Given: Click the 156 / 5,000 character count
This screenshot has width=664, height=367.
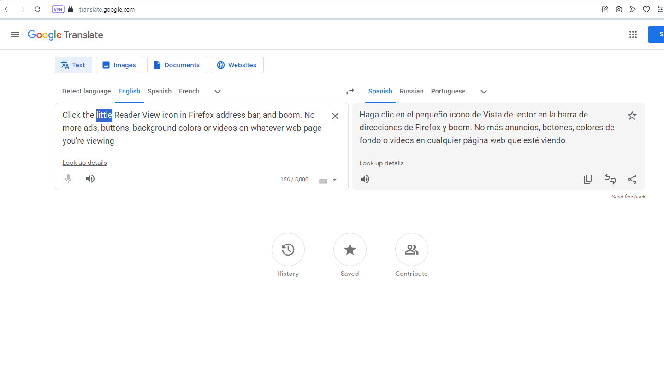Looking at the screenshot, I should pos(294,180).
